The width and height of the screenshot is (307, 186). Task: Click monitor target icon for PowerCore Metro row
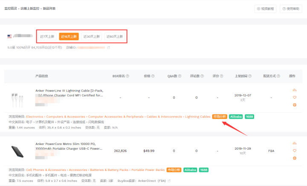[295, 158]
